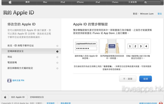Click 我的 Apple ID breadcrumb
Screen dimensions: 164x104
(18, 97)
